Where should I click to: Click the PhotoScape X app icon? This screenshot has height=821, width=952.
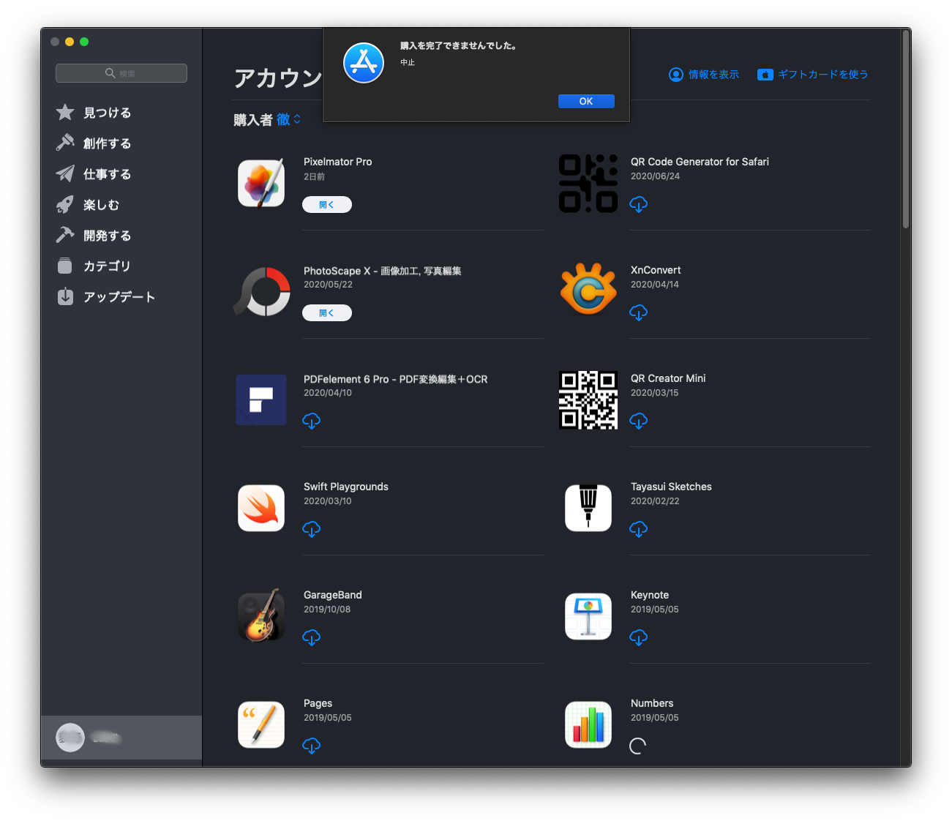(x=261, y=291)
